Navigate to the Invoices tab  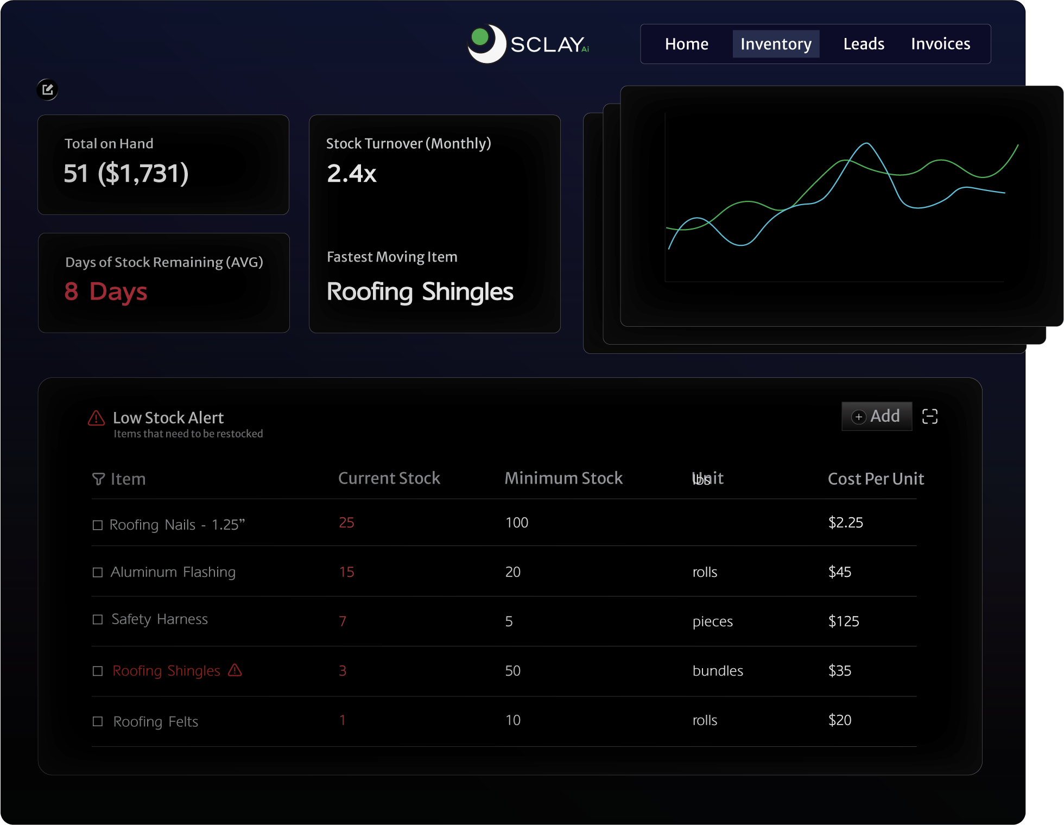point(941,43)
